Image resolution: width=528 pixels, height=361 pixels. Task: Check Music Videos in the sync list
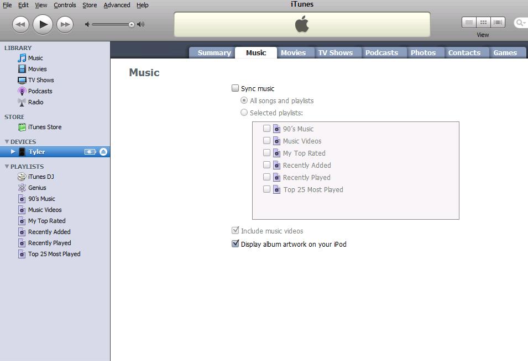pos(266,141)
